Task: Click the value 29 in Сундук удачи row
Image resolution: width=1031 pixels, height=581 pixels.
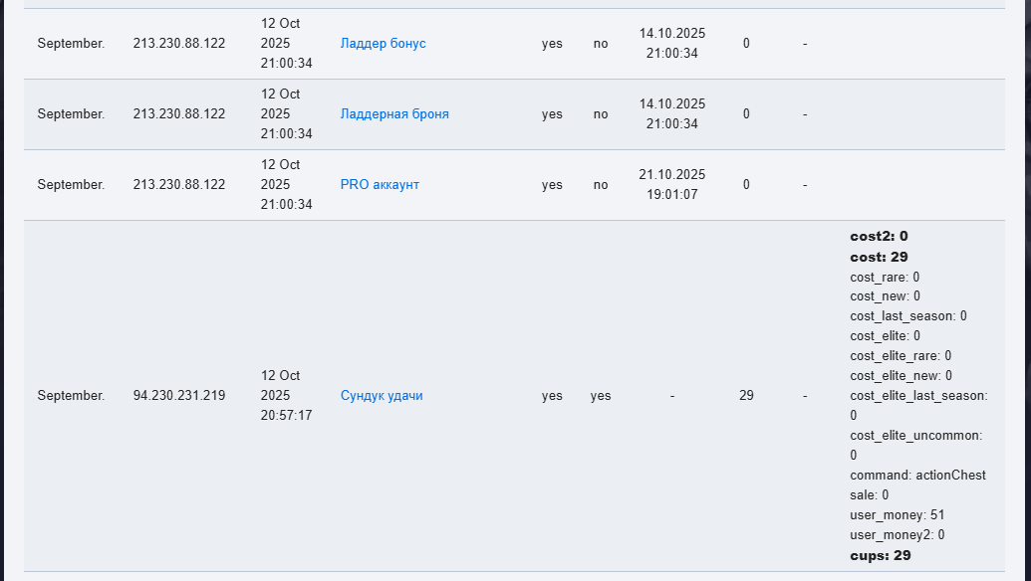Action: click(746, 396)
